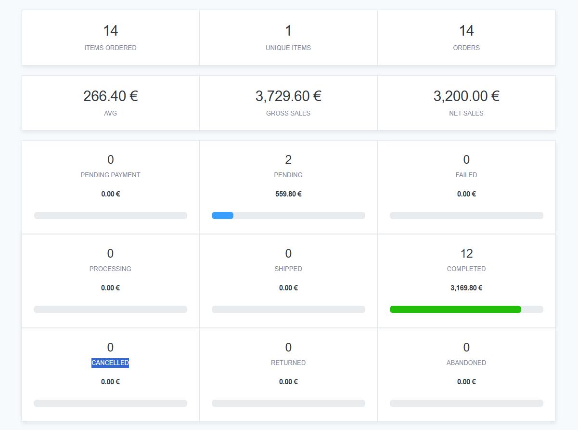The height and width of the screenshot is (430, 578).
Task: Click the Pending Payment status label
Action: point(110,175)
